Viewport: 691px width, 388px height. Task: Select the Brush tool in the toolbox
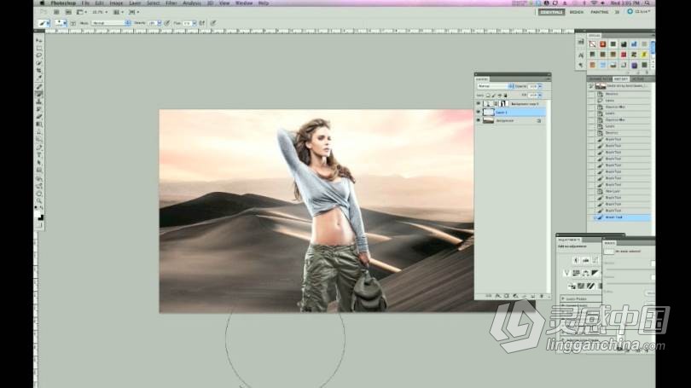click(x=39, y=94)
